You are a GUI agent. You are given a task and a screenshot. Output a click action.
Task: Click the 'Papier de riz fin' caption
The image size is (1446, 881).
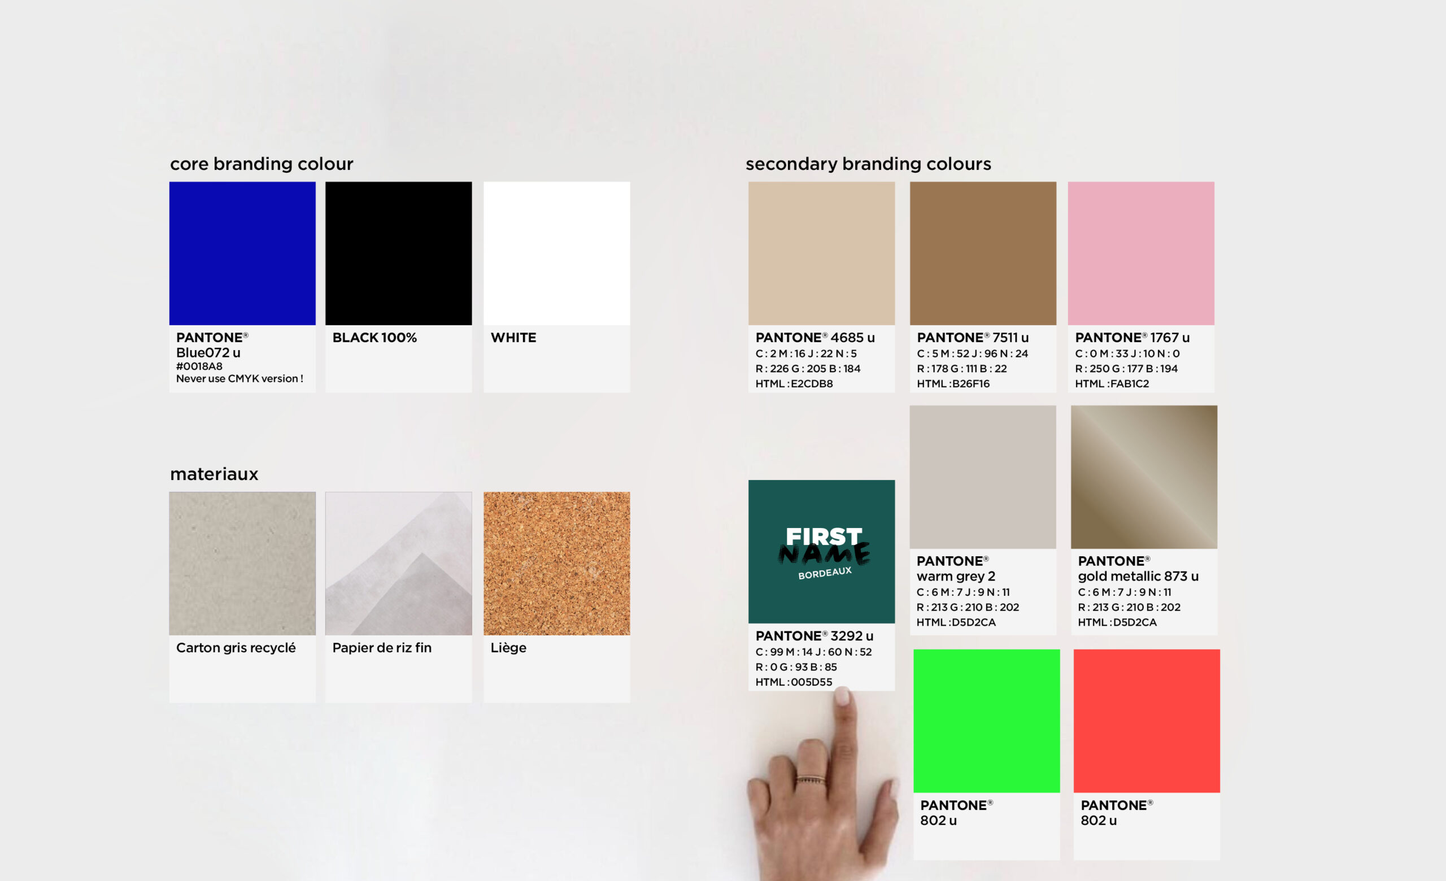382,648
